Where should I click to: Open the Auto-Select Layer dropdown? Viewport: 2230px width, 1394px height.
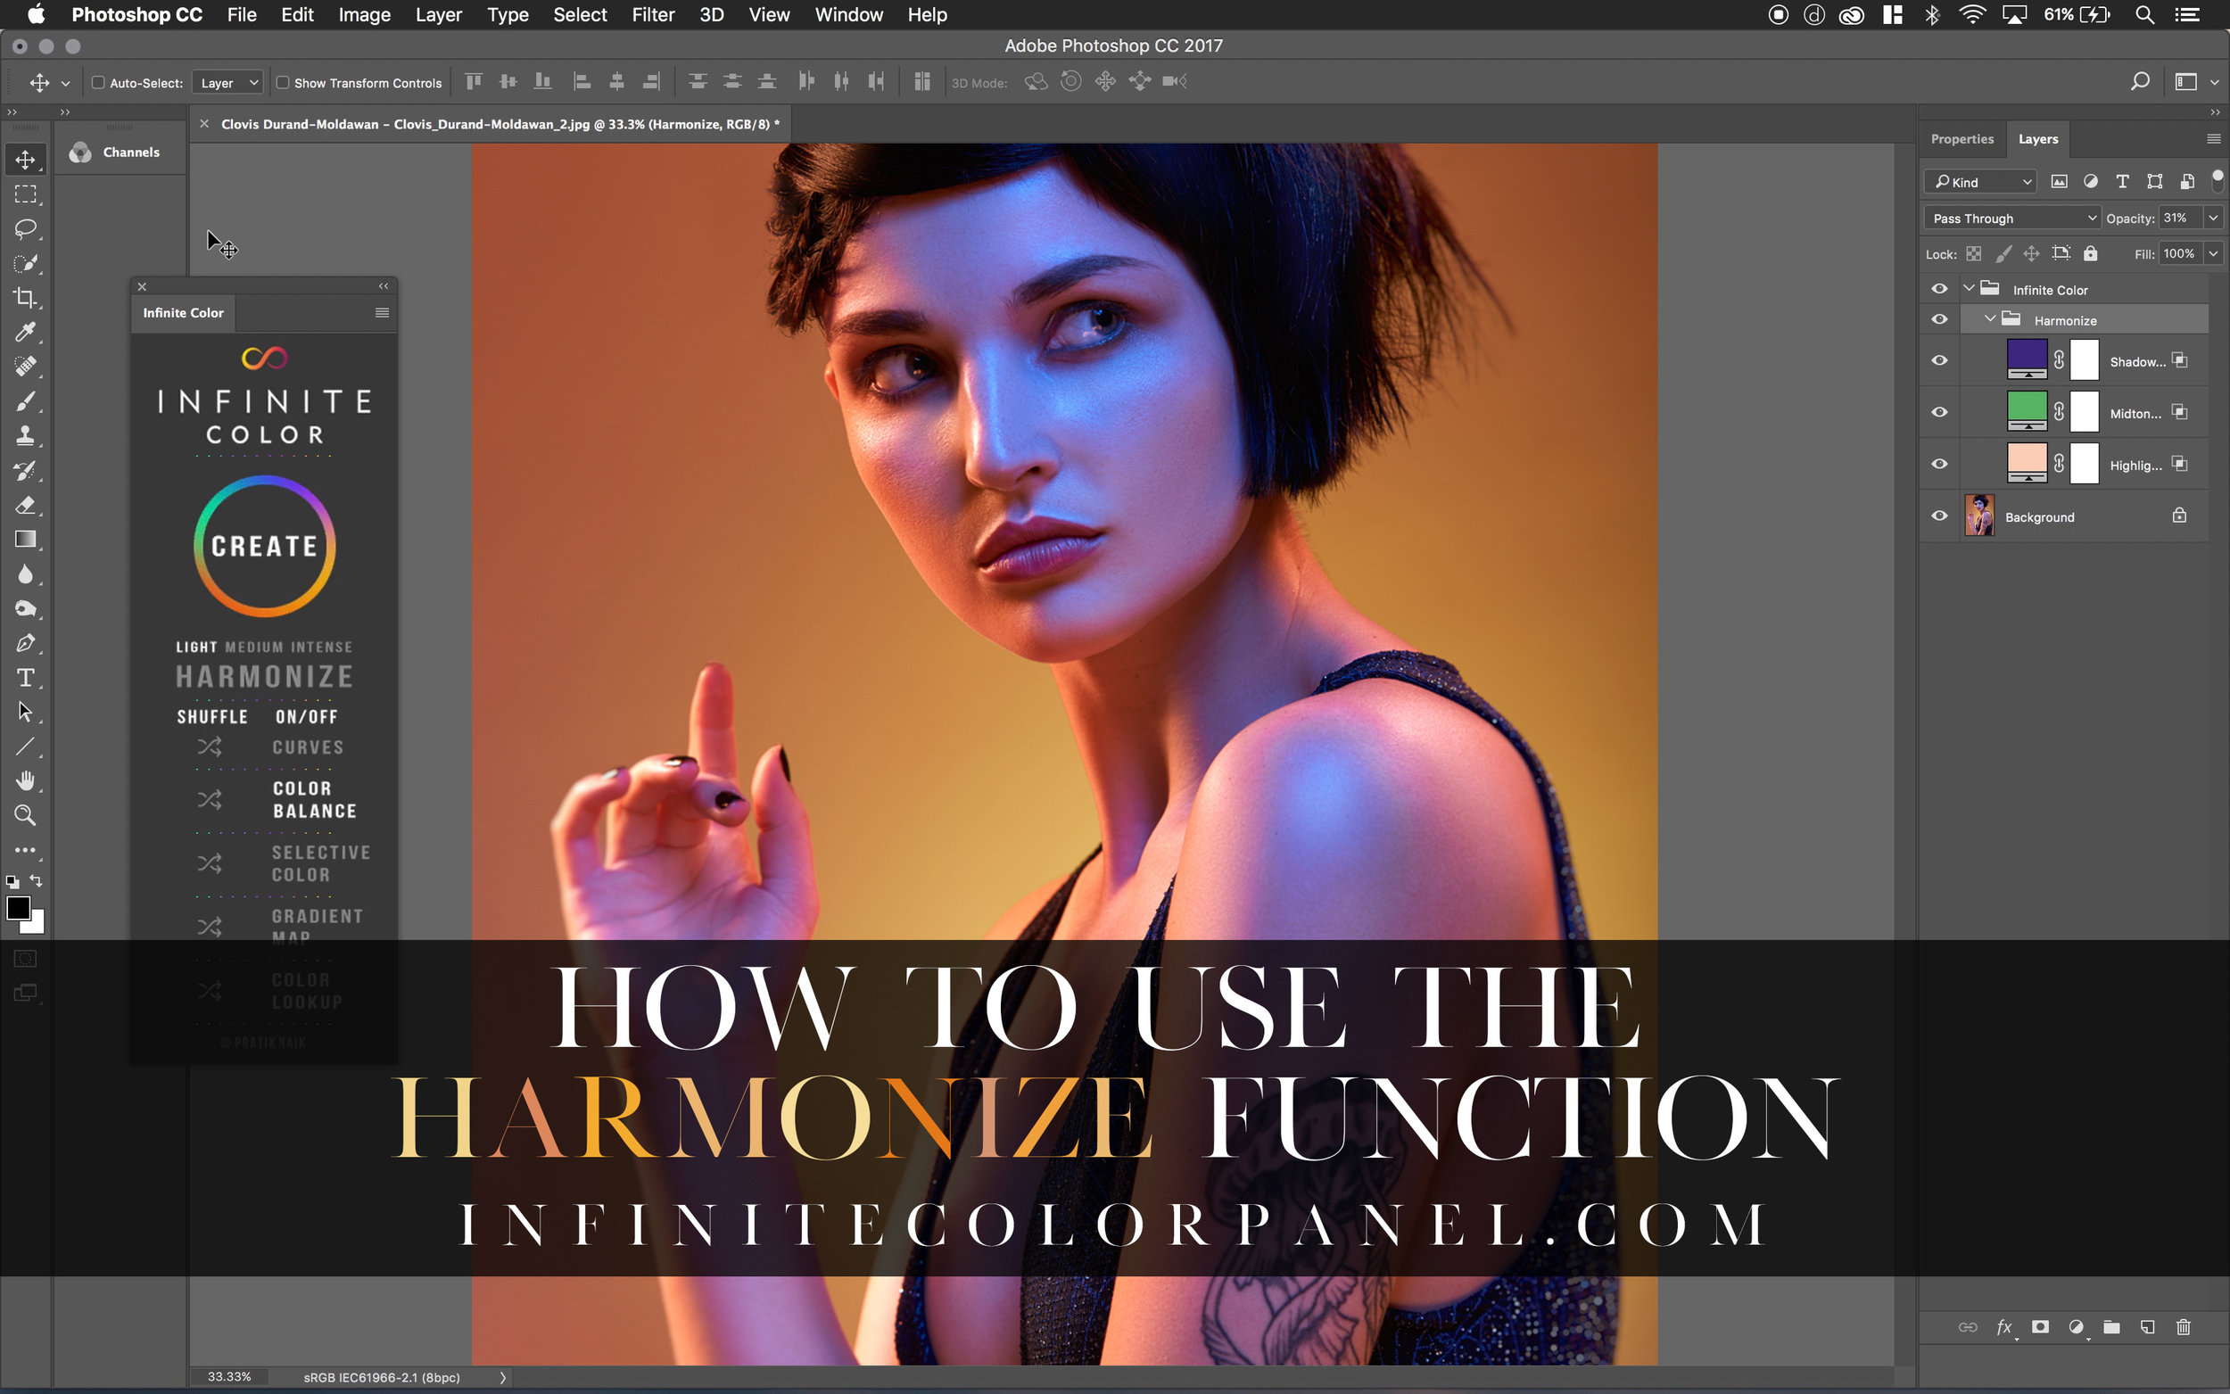(227, 83)
